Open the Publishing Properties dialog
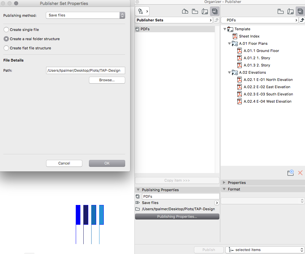This screenshot has width=305, height=254. [177, 216]
